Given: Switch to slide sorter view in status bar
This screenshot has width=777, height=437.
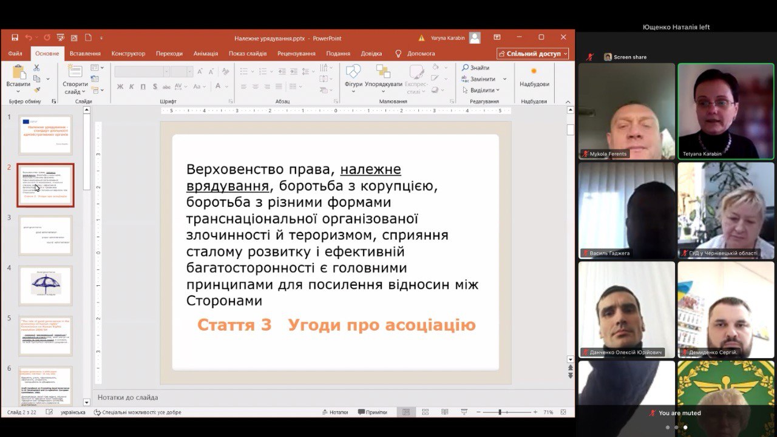Looking at the screenshot, I should tap(426, 412).
